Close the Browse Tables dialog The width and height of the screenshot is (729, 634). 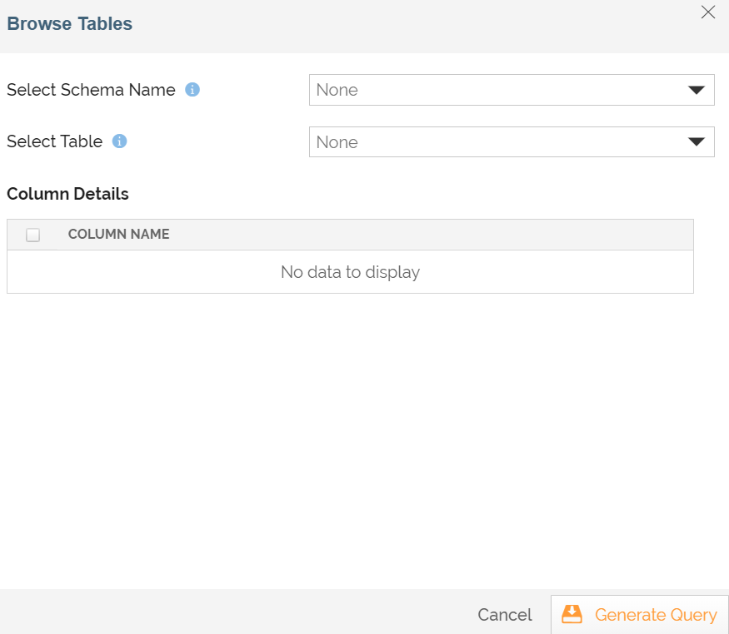pyautogui.click(x=707, y=12)
